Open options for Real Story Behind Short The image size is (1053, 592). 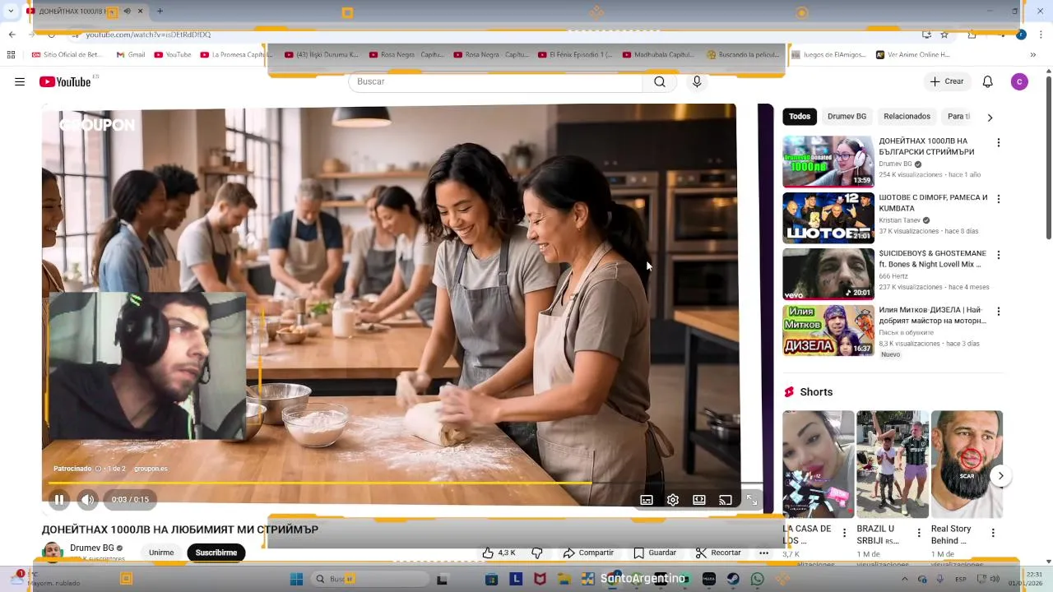(x=993, y=533)
